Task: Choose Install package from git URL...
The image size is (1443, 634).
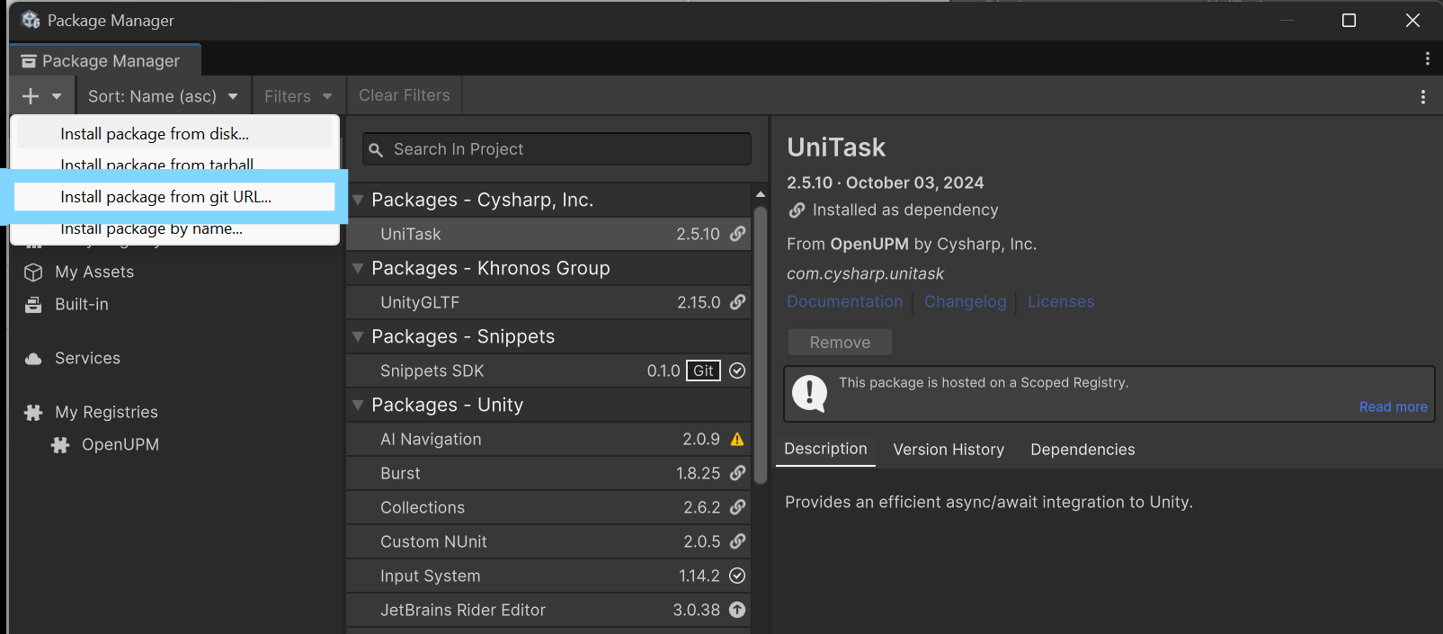Action: (x=174, y=197)
